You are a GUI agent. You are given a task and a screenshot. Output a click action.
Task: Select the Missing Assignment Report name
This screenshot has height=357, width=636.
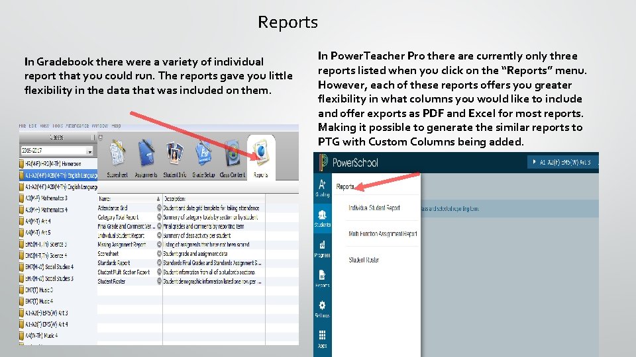coord(122,245)
